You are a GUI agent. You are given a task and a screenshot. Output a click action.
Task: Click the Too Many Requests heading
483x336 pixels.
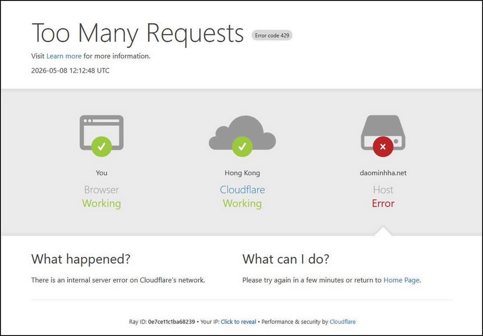pos(138,33)
